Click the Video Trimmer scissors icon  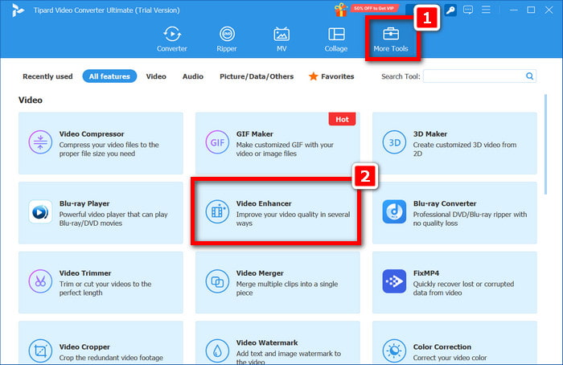pos(40,281)
